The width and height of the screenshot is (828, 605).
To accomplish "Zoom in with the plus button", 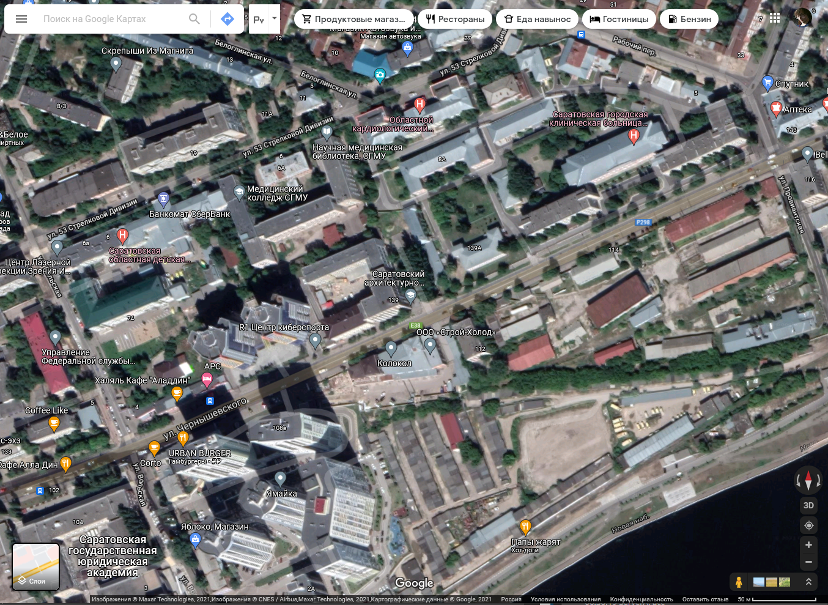I will [x=808, y=544].
